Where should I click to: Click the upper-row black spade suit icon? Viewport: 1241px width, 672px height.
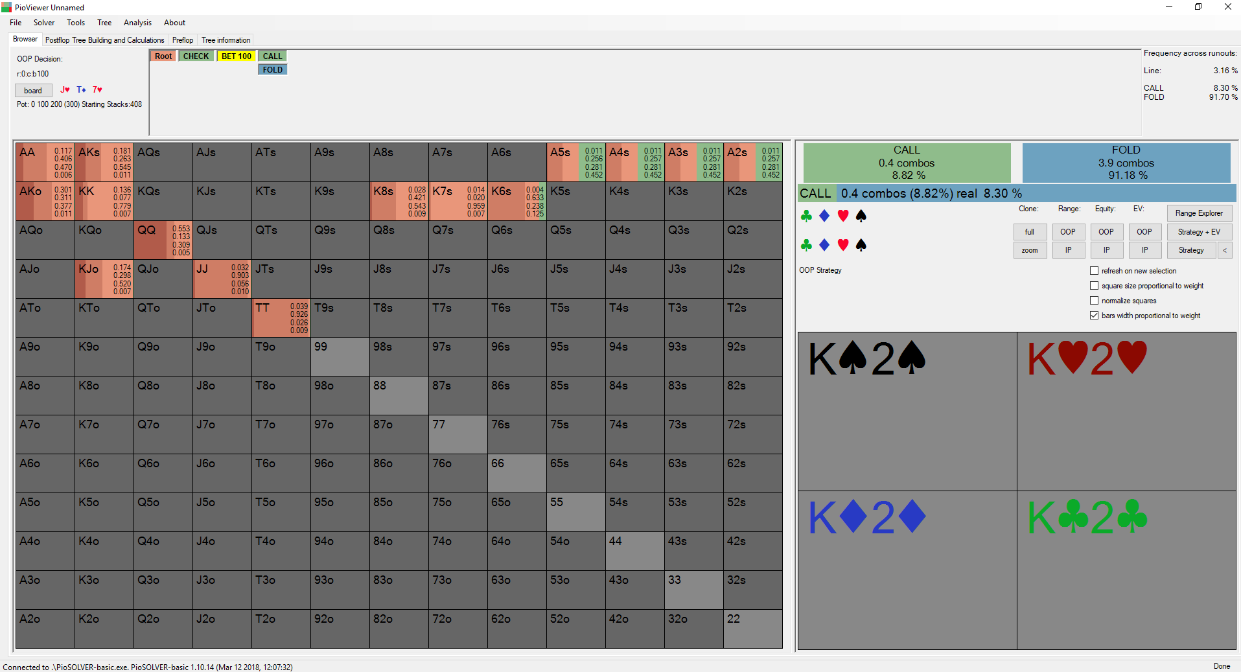point(861,216)
